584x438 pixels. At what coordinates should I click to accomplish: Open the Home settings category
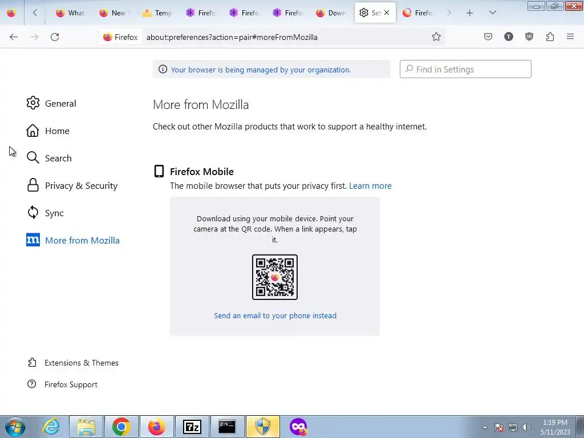click(48, 131)
